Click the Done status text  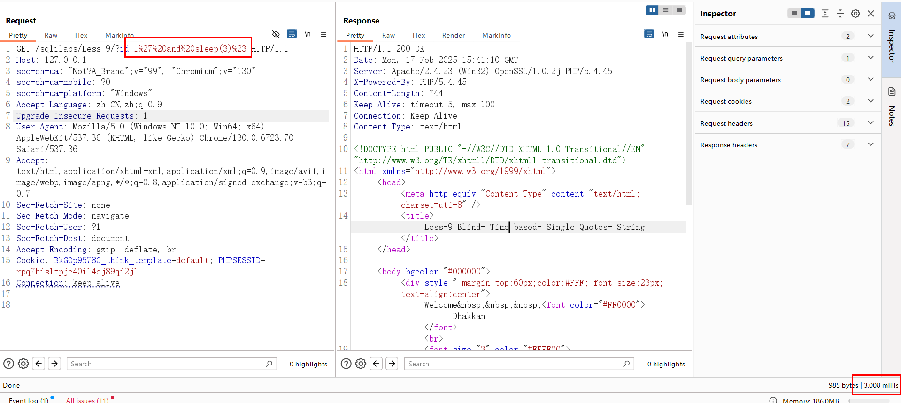pyautogui.click(x=11, y=385)
